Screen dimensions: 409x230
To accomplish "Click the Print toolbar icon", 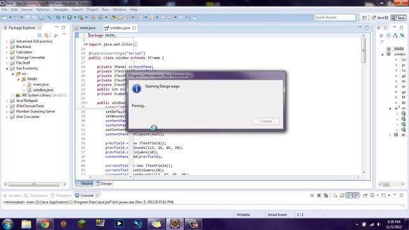I will (41, 18).
